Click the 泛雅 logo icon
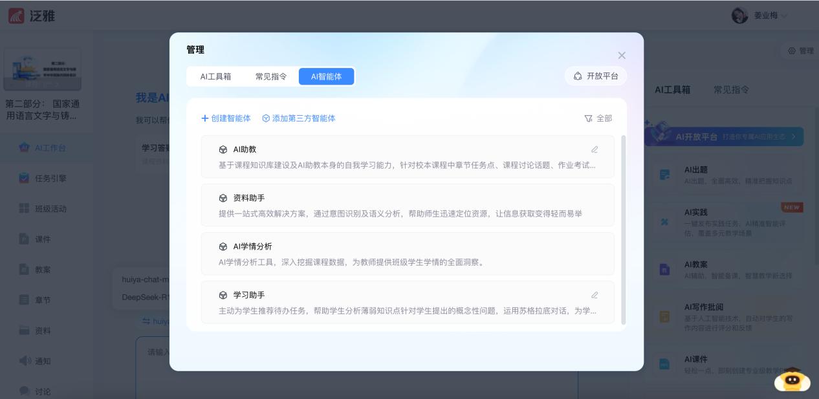This screenshot has height=399, width=819. (x=16, y=16)
